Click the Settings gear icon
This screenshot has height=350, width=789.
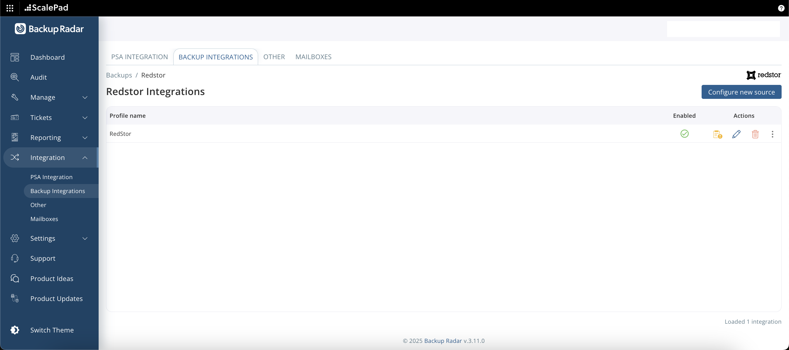(x=15, y=238)
